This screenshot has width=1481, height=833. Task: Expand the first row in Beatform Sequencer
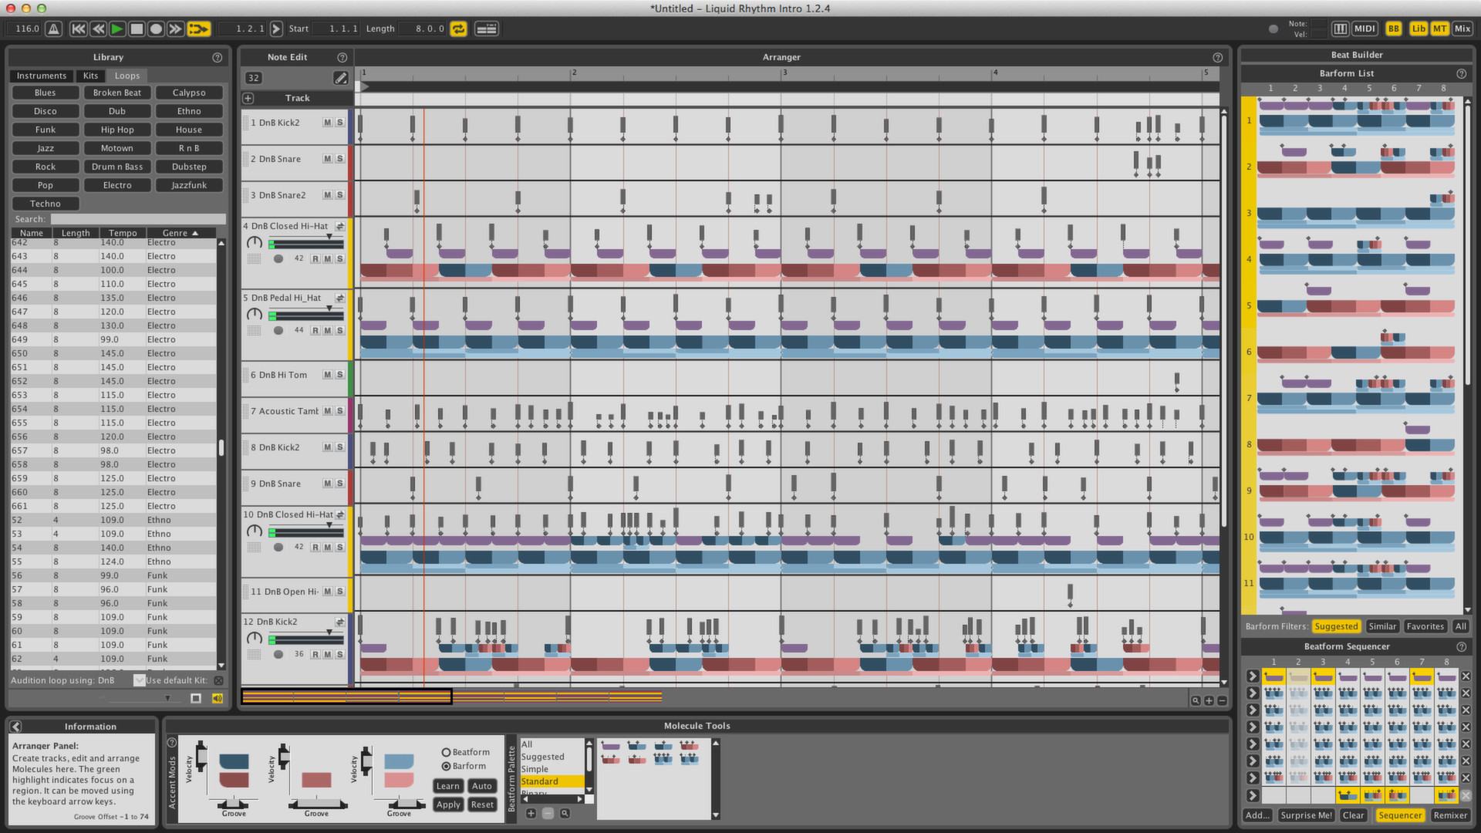click(x=1252, y=676)
